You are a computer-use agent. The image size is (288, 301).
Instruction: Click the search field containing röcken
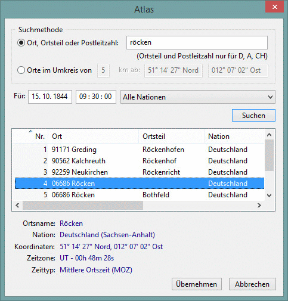pos(197,42)
